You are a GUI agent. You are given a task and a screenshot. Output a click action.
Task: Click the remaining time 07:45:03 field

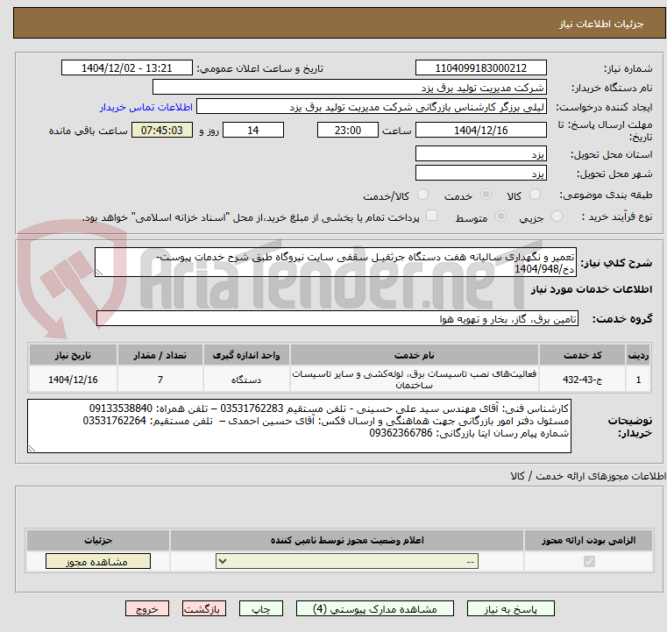[161, 130]
